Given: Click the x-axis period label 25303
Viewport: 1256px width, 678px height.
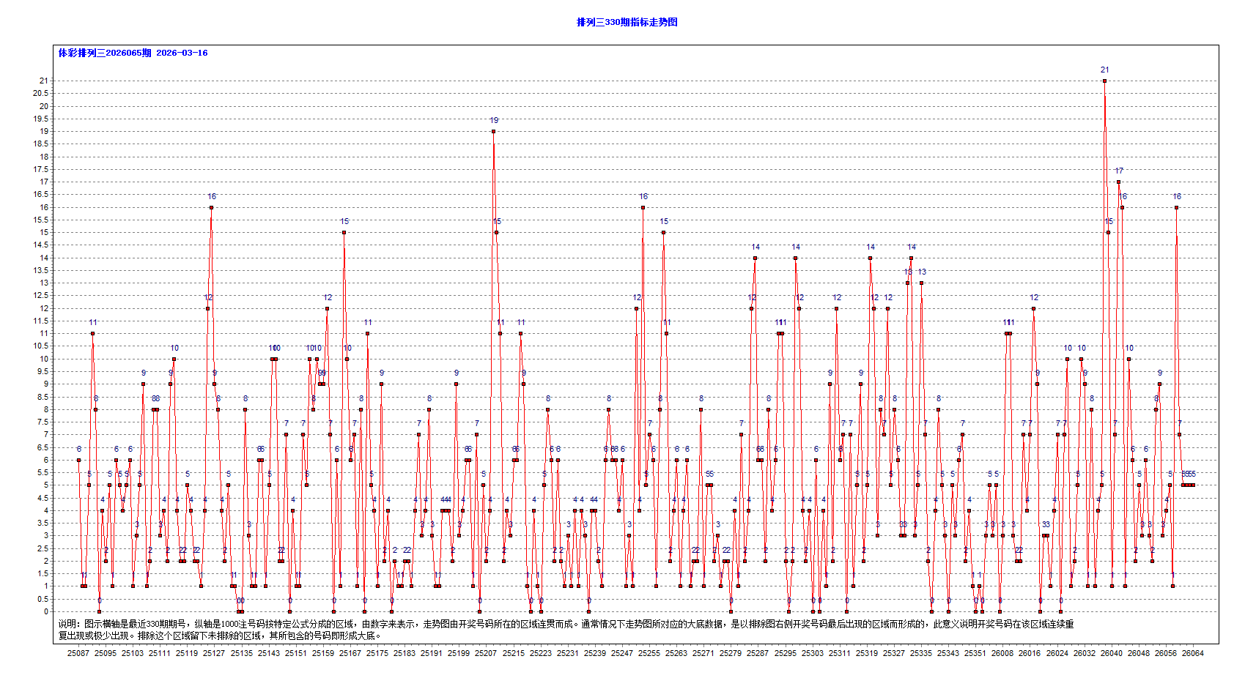Looking at the screenshot, I should pos(812,653).
